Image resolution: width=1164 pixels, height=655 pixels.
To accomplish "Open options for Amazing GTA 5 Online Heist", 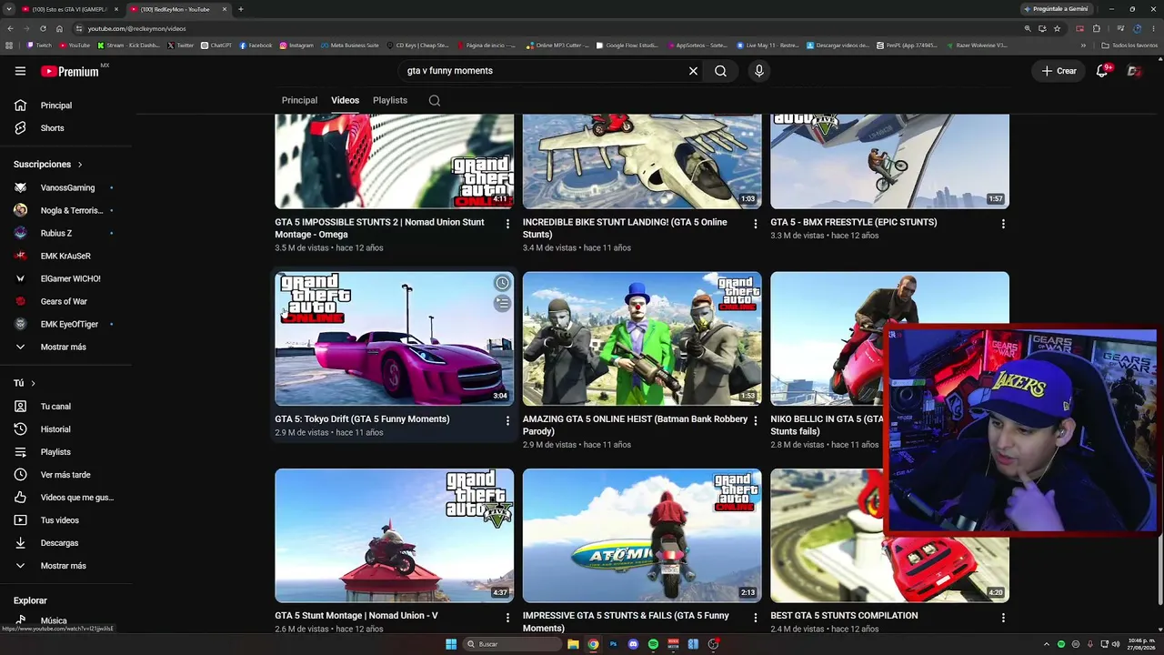I will click(755, 420).
